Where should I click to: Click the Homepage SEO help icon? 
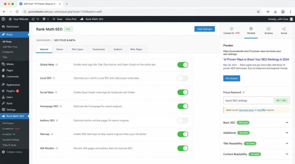(61, 106)
